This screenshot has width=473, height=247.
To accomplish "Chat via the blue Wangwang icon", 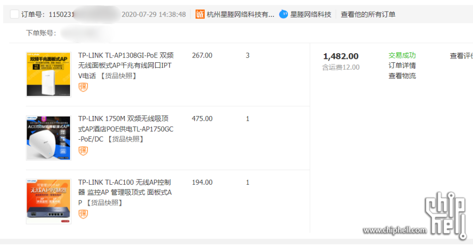I will tap(284, 14).
